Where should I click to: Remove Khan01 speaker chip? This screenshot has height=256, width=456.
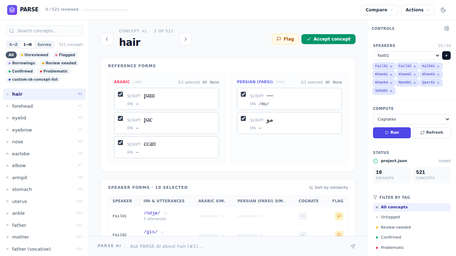pos(391,75)
